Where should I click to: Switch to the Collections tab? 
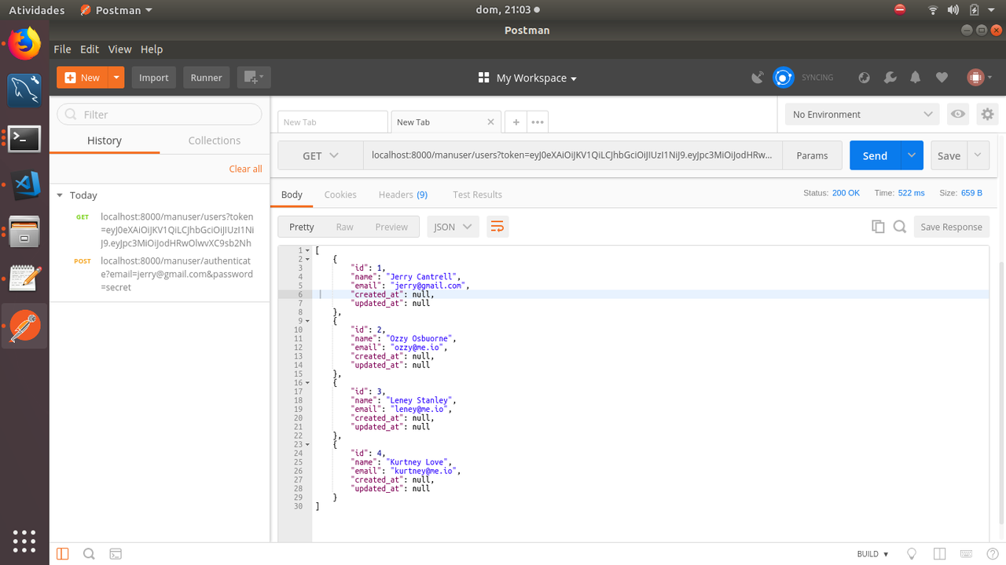tap(215, 140)
